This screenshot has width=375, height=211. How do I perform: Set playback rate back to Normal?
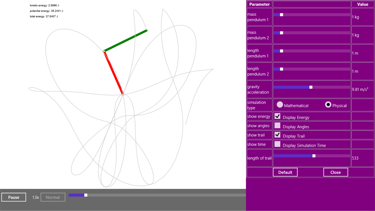click(x=53, y=197)
